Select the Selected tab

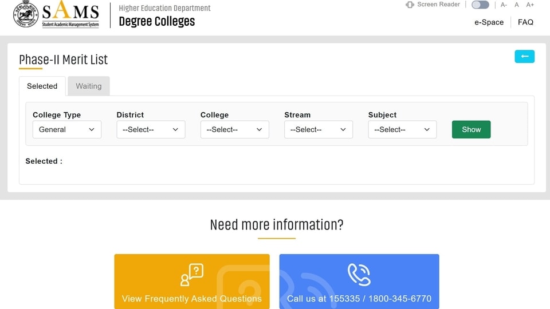coord(42,86)
